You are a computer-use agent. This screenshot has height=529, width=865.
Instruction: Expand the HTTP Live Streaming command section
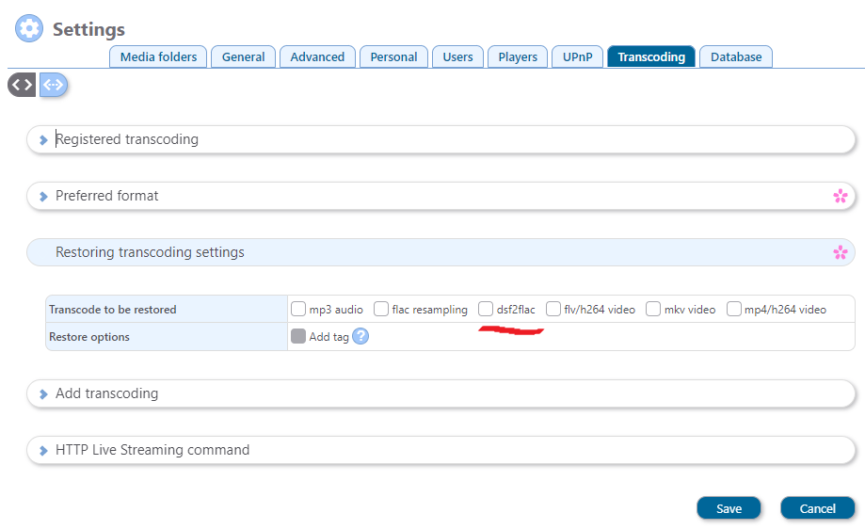click(441, 450)
